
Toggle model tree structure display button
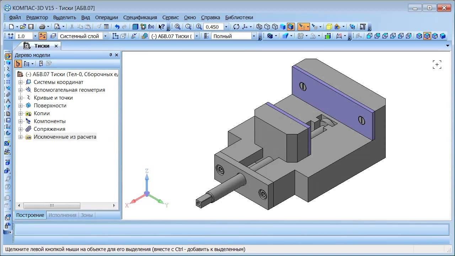coord(18,64)
